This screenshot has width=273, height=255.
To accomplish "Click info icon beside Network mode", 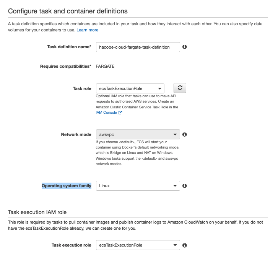I will pos(185,135).
